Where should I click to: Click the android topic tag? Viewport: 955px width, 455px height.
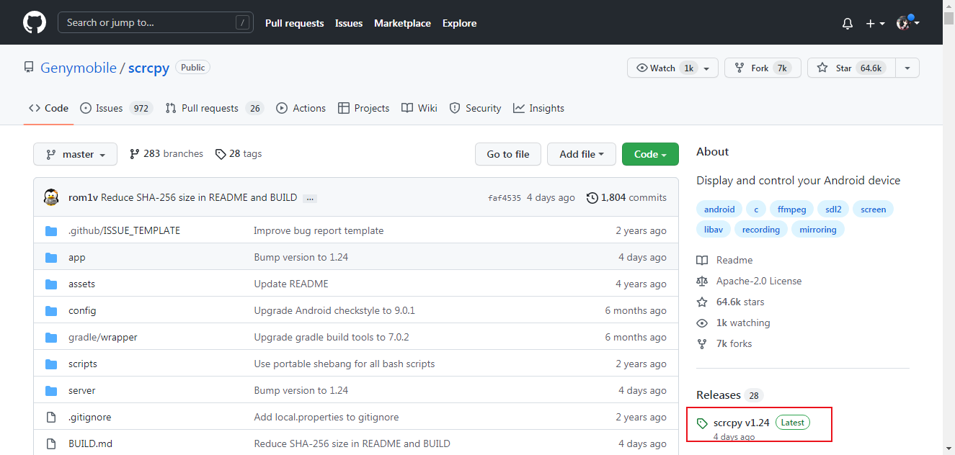coord(719,209)
